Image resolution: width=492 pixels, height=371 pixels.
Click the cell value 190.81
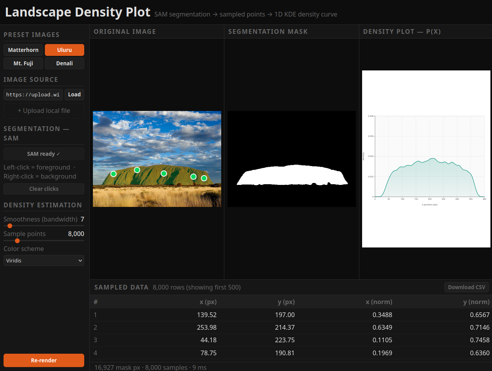[285, 353]
